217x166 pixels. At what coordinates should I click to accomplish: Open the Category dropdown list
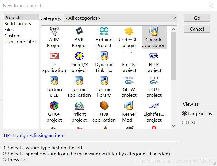coord(121,18)
